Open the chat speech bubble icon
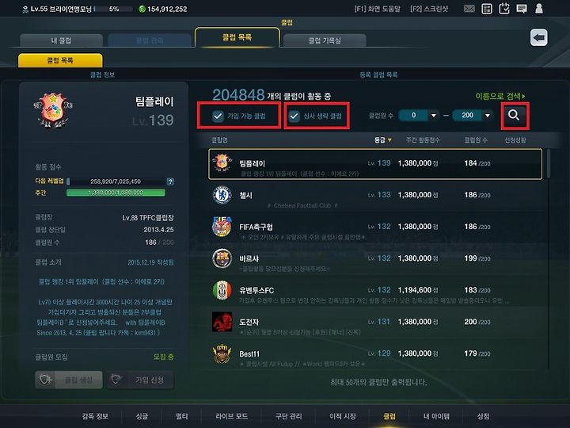 coord(522,9)
